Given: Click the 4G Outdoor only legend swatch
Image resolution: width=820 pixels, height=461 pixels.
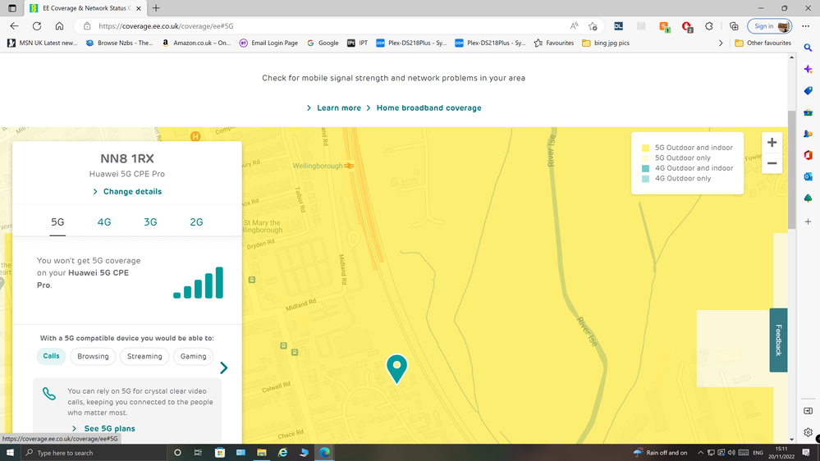Looking at the screenshot, I should click(645, 179).
